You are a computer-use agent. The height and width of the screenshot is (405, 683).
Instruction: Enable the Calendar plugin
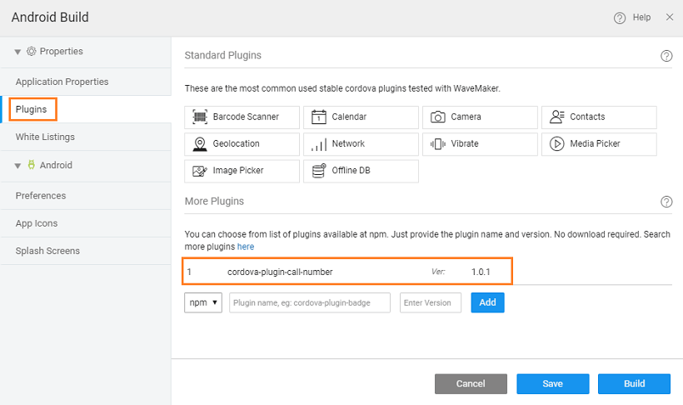[x=361, y=117]
